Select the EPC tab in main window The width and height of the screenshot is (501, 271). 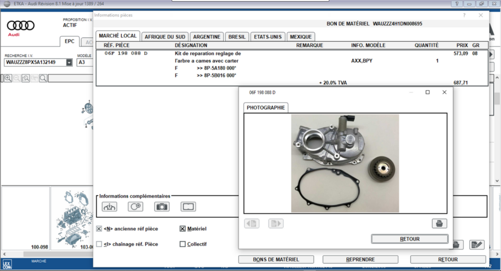[69, 41]
